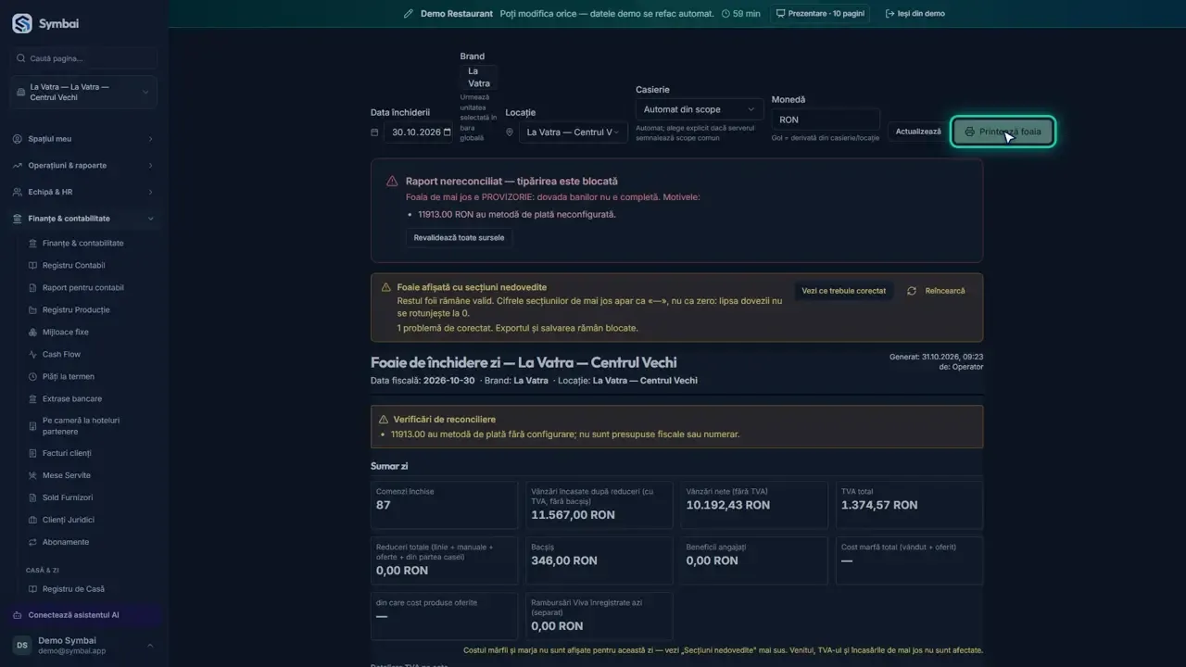Viewport: 1186px width, 667px height.
Task: Click the Actualizează button
Action: 918,132
